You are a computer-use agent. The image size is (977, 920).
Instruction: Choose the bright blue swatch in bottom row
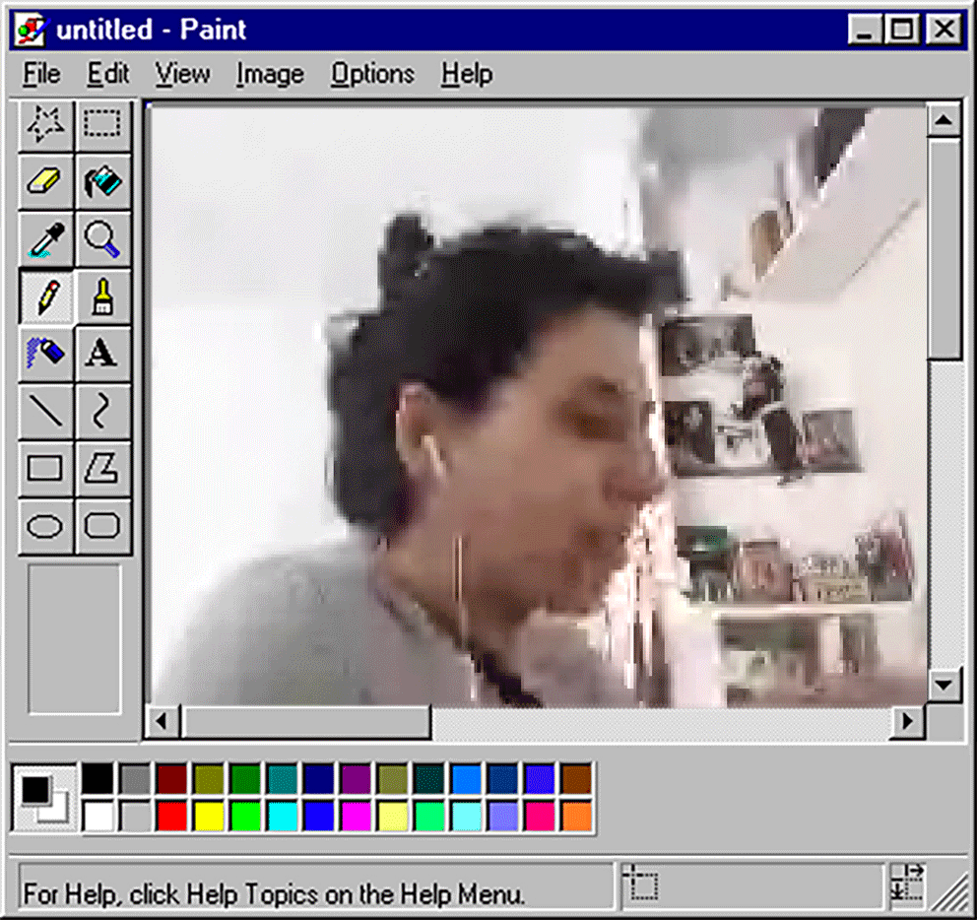[319, 816]
